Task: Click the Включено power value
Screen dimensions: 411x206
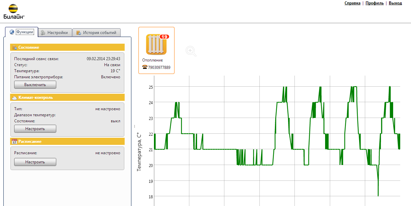Action: click(110, 77)
